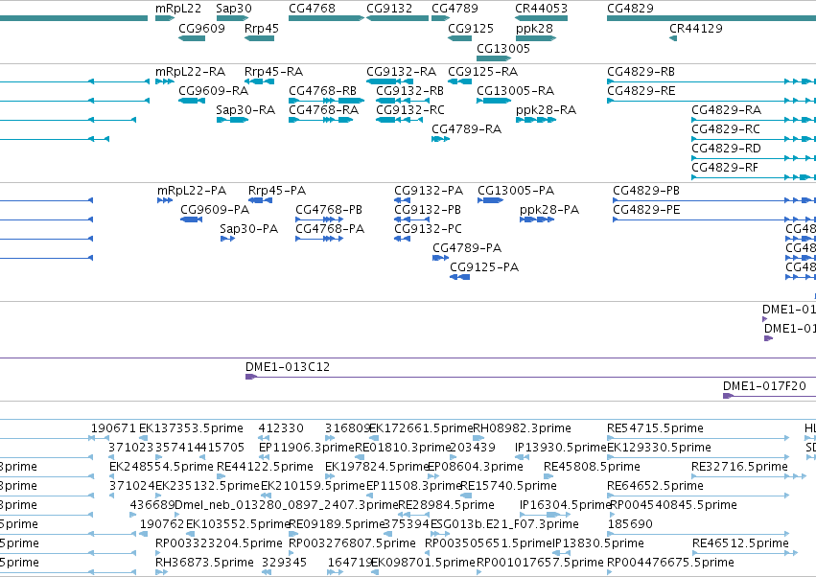
Task: Select transcript CG4829-RB
Action: click(x=711, y=81)
